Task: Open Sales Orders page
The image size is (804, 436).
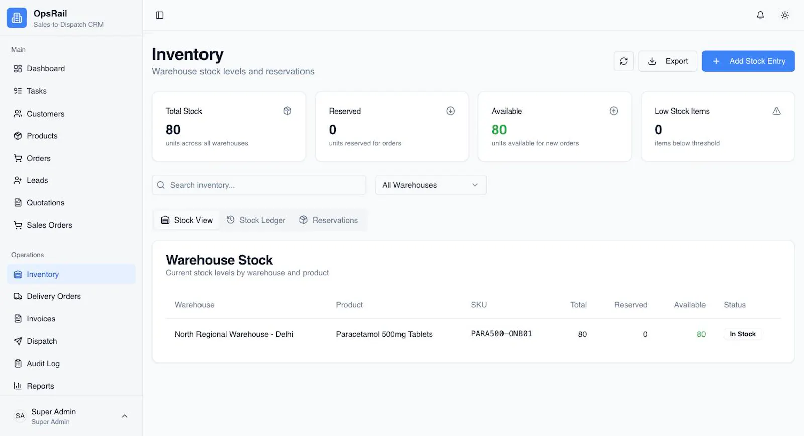Action: [x=71, y=225]
